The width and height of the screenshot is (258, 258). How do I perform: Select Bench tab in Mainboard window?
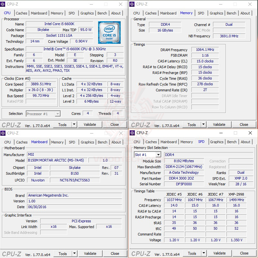click(x=103, y=142)
